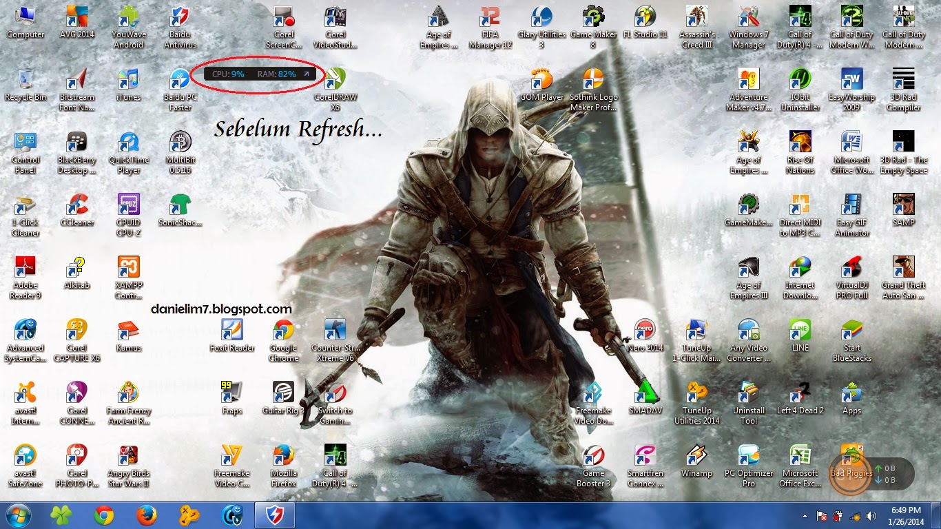Open Microsoft Office Excel shortcut

[x=800, y=466]
